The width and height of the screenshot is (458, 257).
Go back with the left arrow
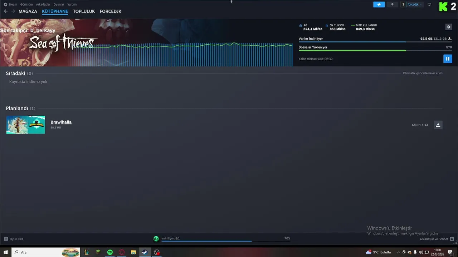pyautogui.click(x=6, y=11)
